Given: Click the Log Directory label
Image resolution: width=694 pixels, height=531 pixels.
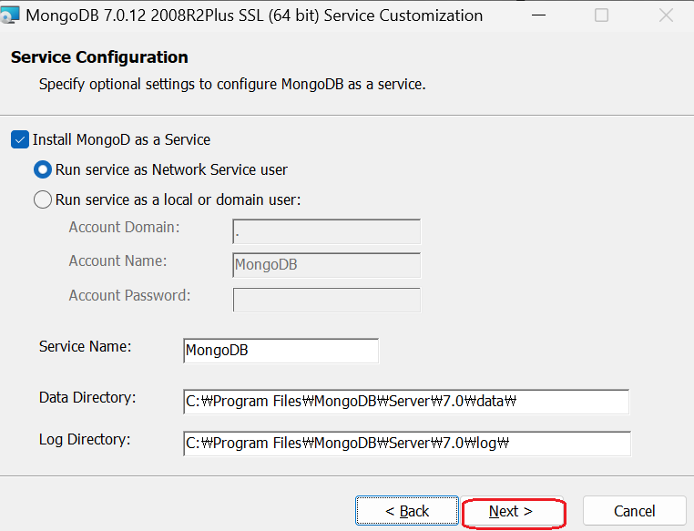Looking at the screenshot, I should pos(85,440).
